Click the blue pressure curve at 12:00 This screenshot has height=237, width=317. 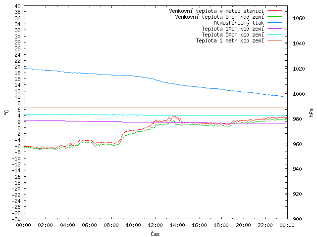(x=156, y=80)
